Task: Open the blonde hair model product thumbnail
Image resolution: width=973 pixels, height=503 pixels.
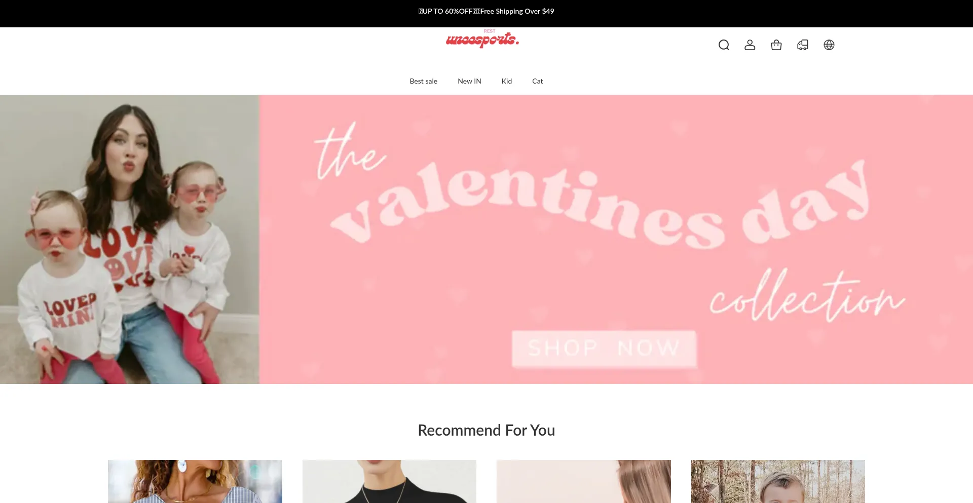Action: (584, 481)
